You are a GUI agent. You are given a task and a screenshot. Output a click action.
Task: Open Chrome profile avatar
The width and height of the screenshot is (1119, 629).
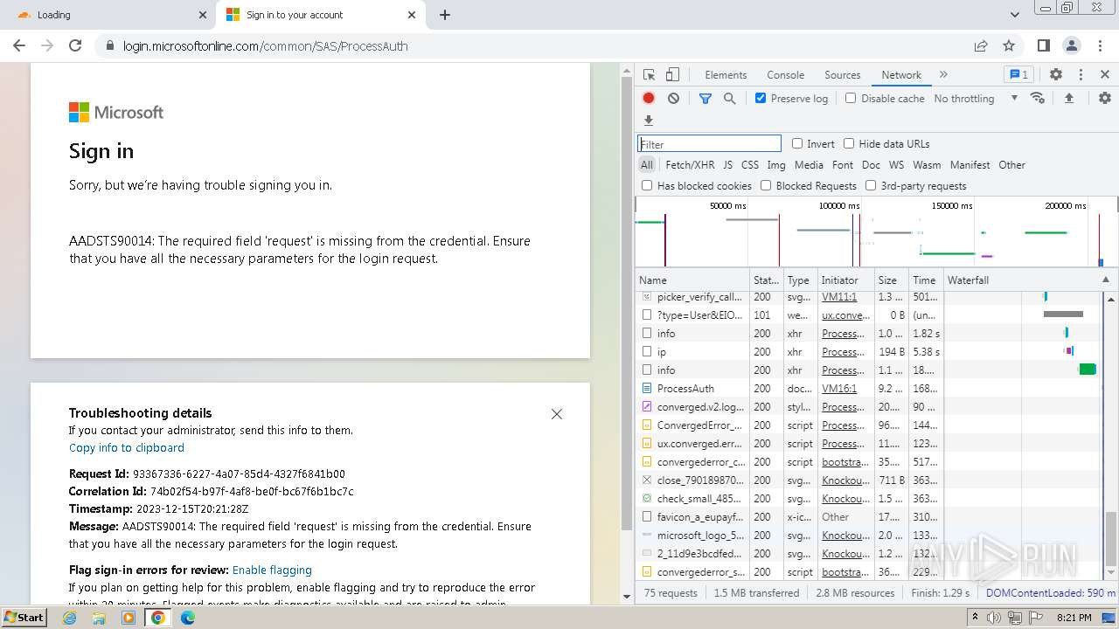tap(1072, 45)
